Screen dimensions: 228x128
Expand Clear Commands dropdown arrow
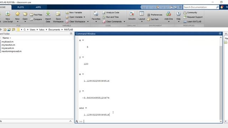click(x=124, y=22)
